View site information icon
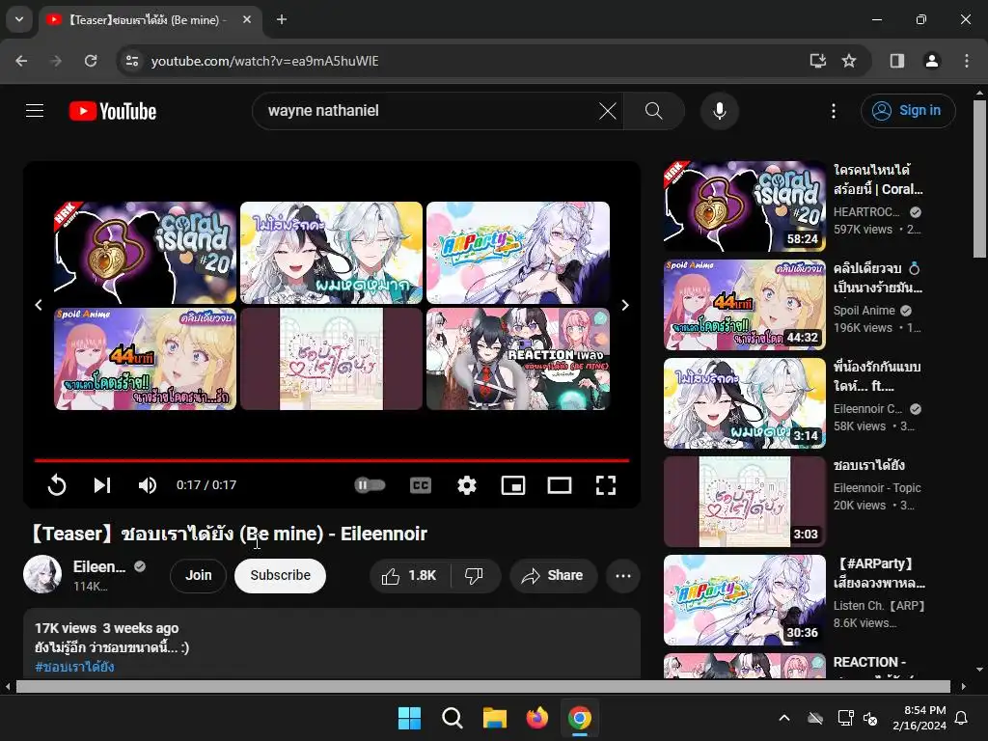The image size is (988, 741). pyautogui.click(x=131, y=61)
